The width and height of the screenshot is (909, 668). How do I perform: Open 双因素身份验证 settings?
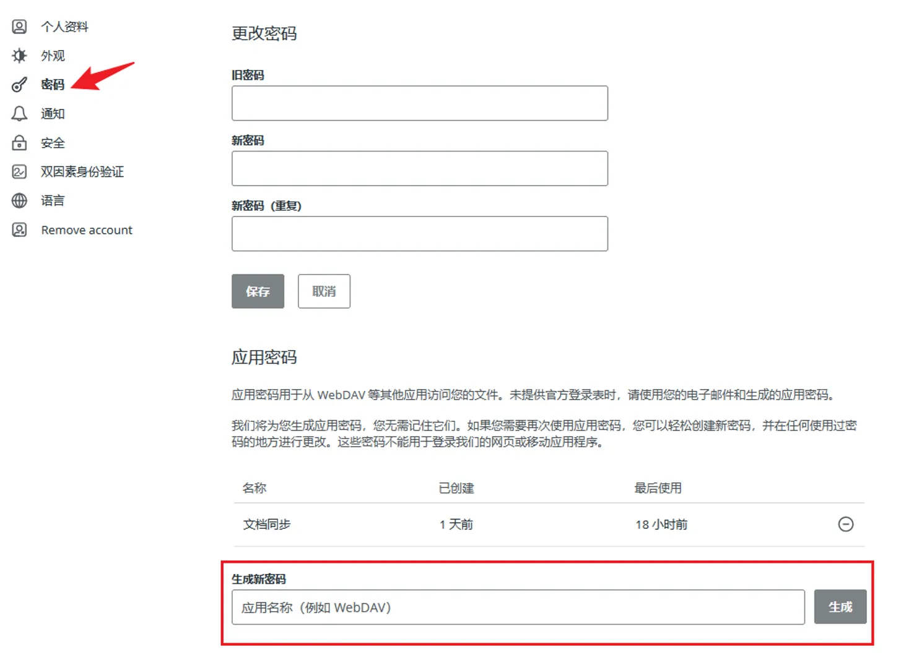(82, 172)
